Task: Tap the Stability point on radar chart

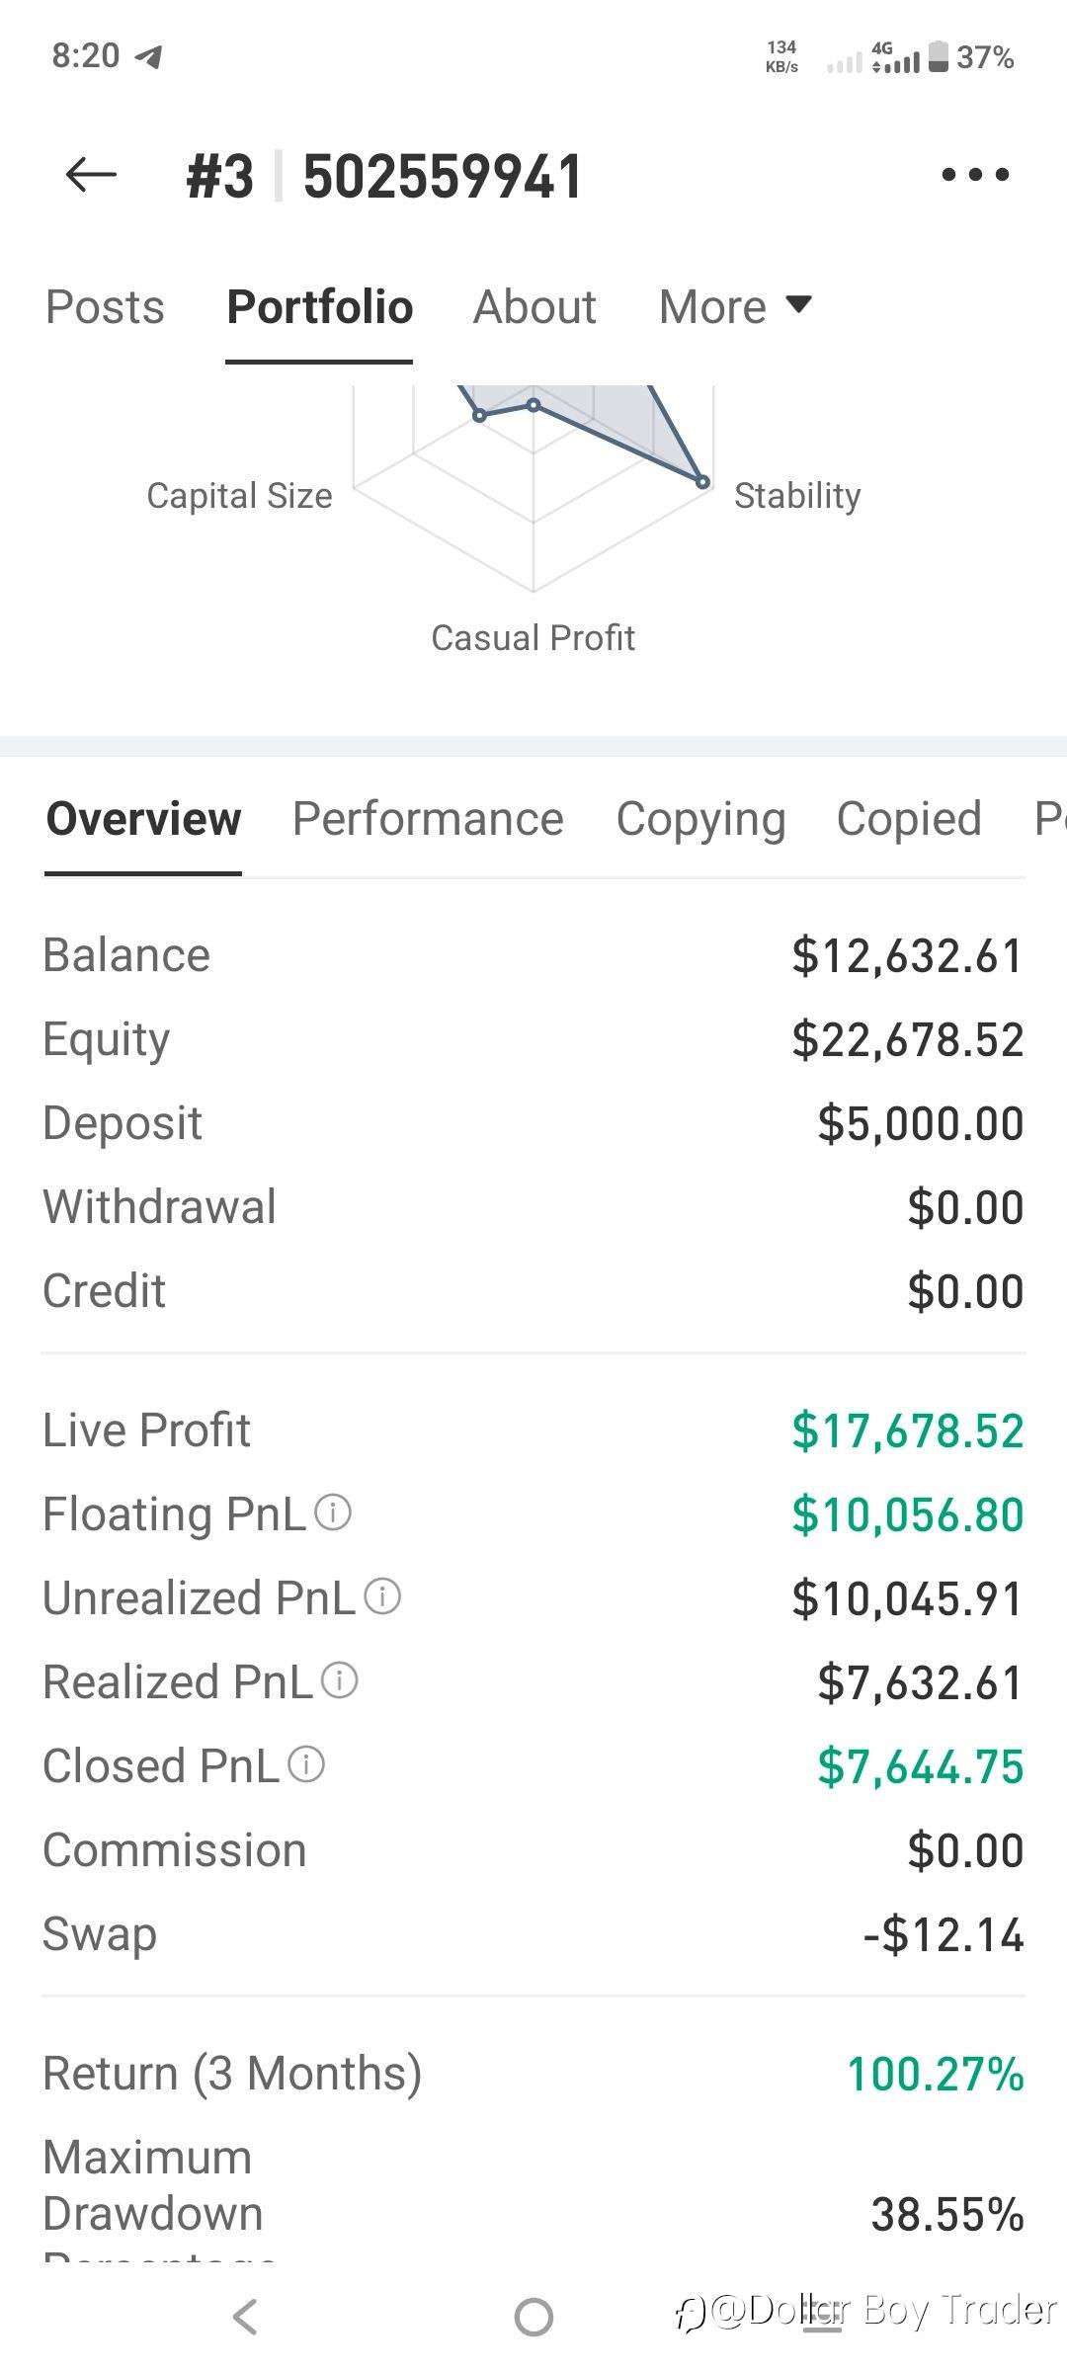Action: (x=702, y=482)
